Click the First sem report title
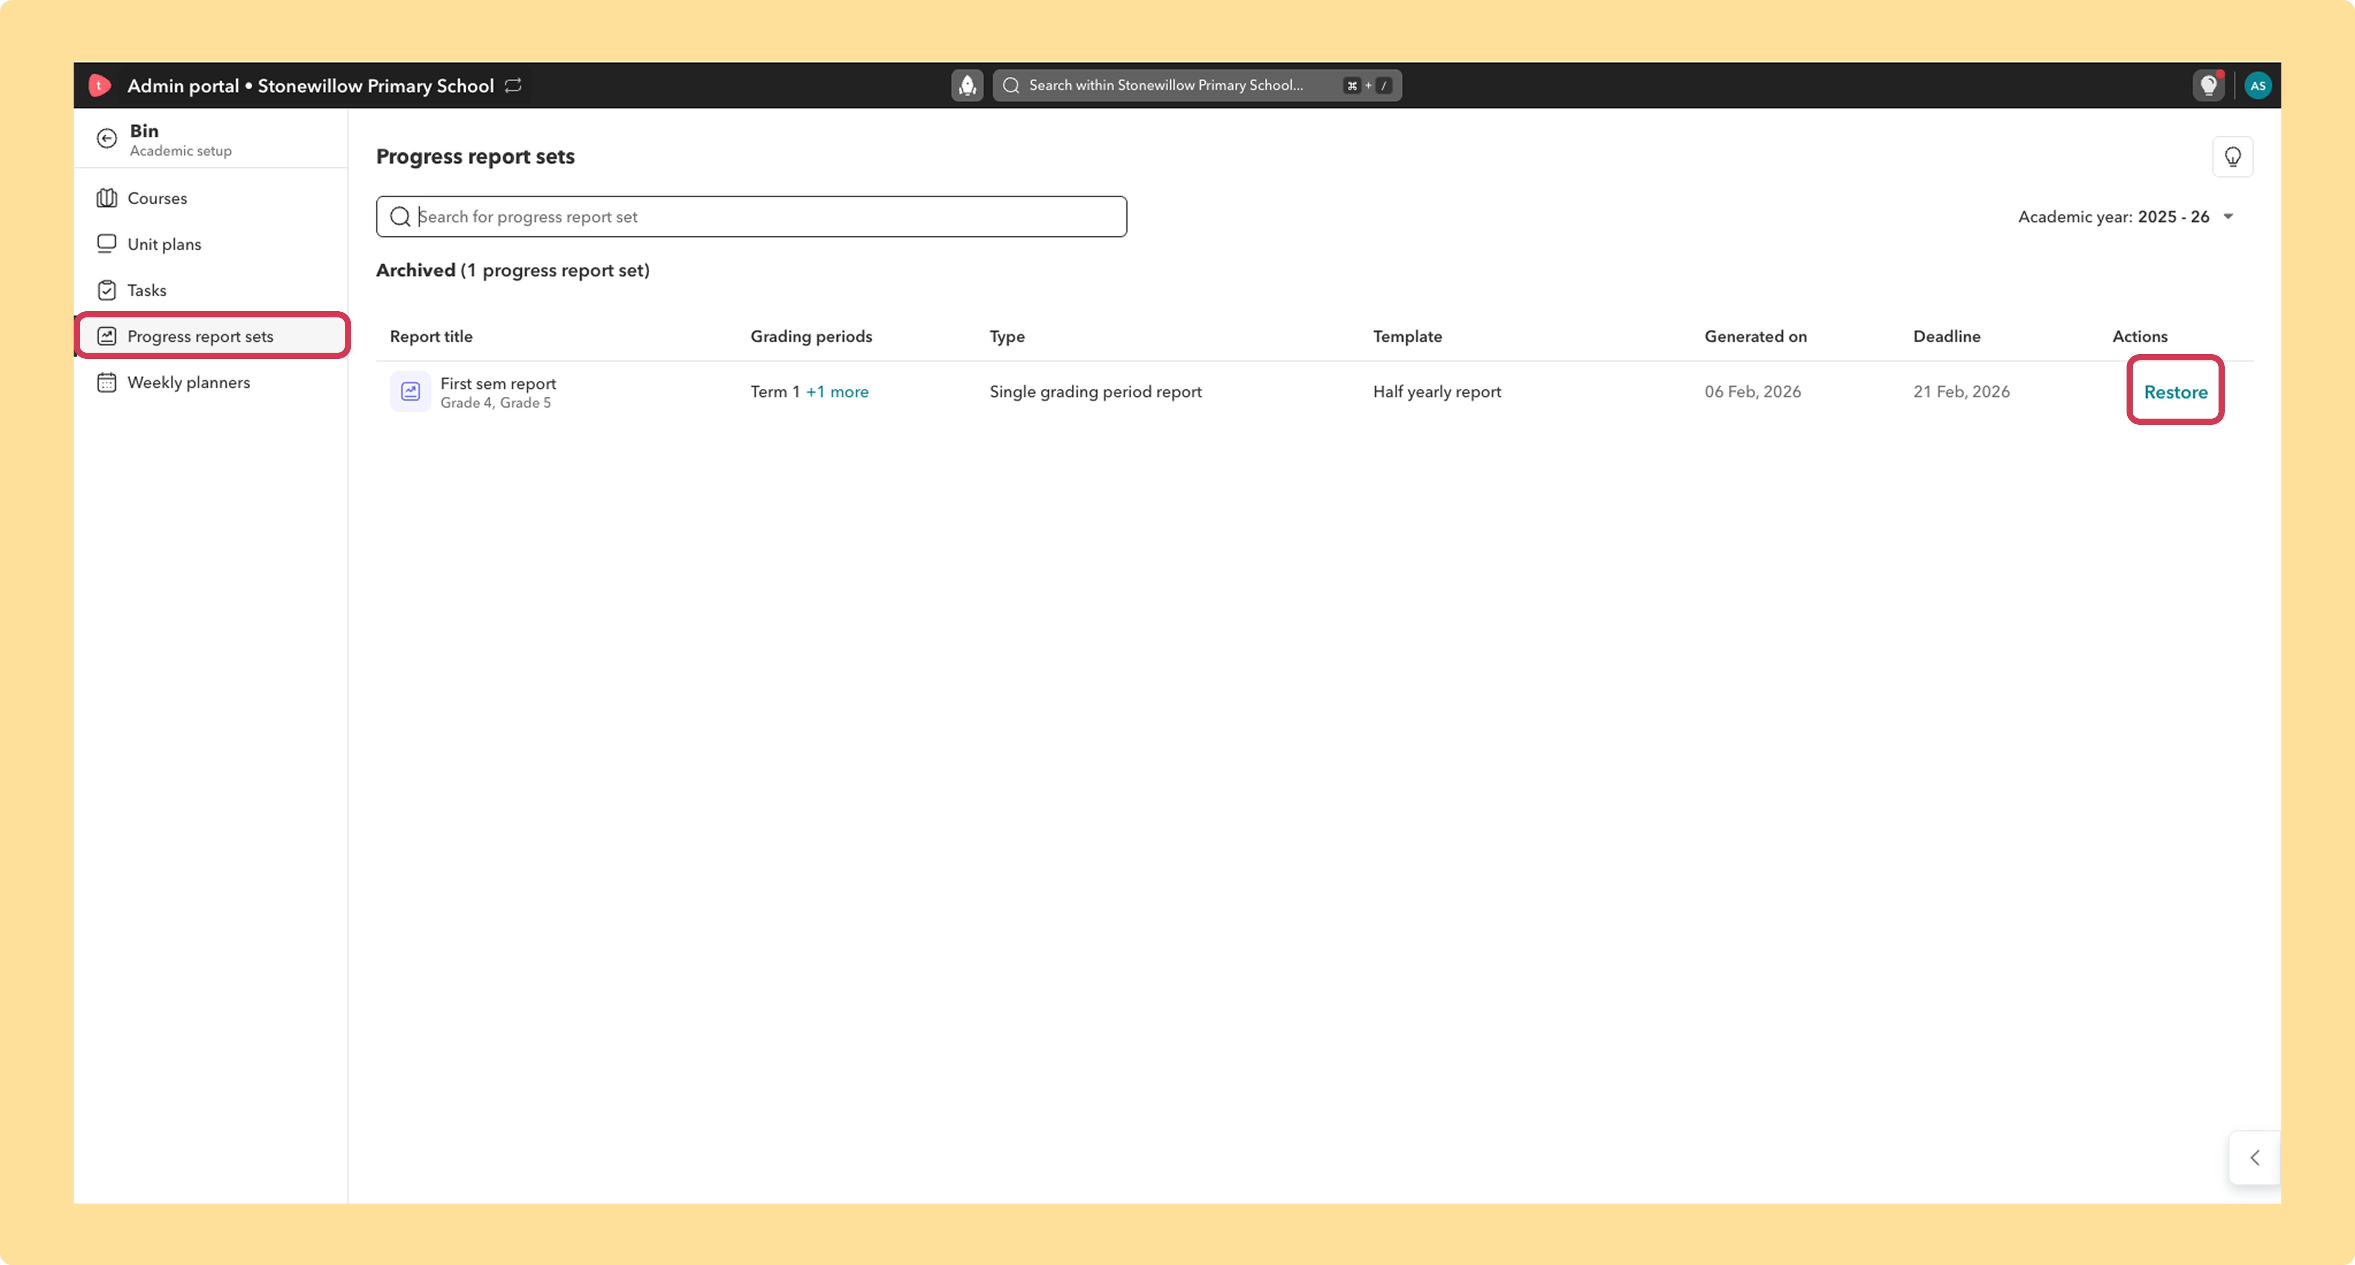2355x1265 pixels. 498,384
